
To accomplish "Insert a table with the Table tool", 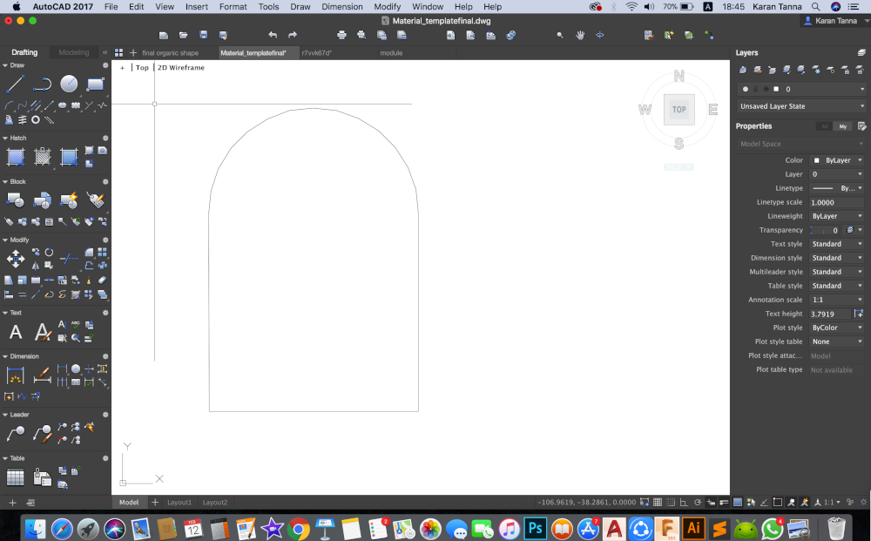I will tap(15, 477).
